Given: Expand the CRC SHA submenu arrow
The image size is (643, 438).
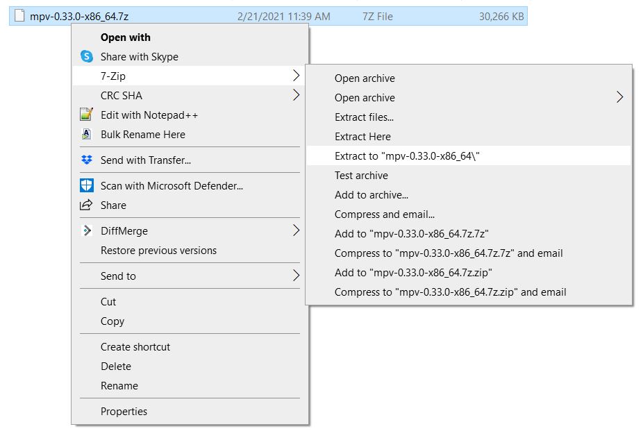Looking at the screenshot, I should pyautogui.click(x=296, y=95).
